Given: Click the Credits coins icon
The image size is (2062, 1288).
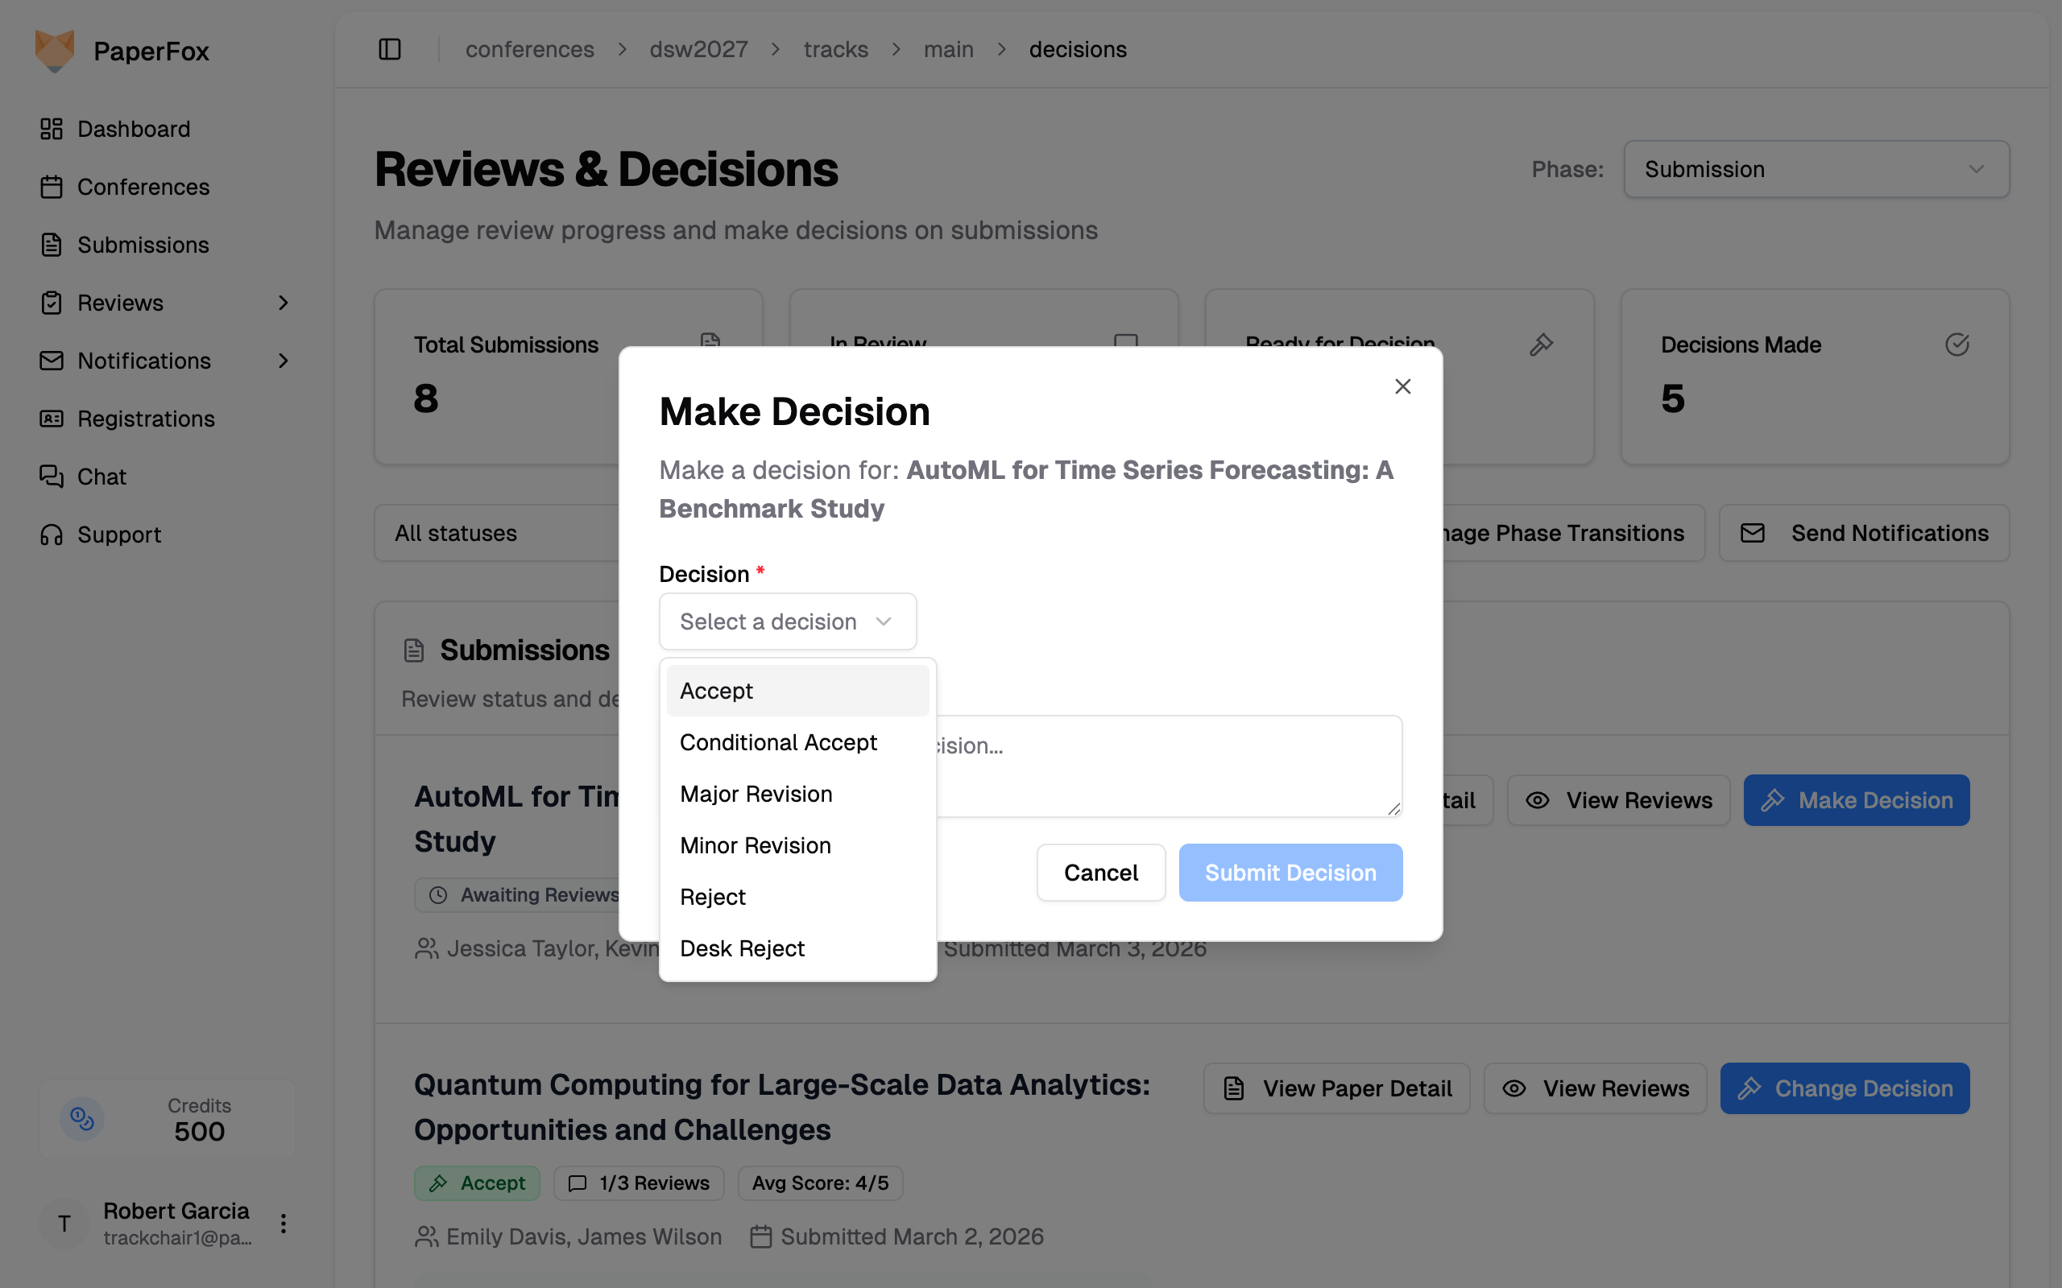Looking at the screenshot, I should tap(82, 1118).
